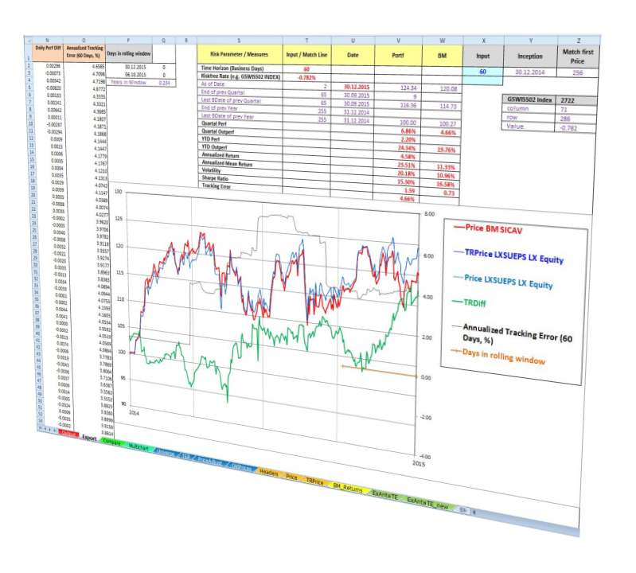Click 'Annualized Tracking Error (60 Days, %)' header cell

[x=84, y=53]
